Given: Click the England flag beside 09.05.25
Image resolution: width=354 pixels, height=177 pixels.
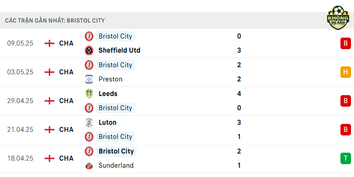Looking at the screenshot, I should coord(50,43).
